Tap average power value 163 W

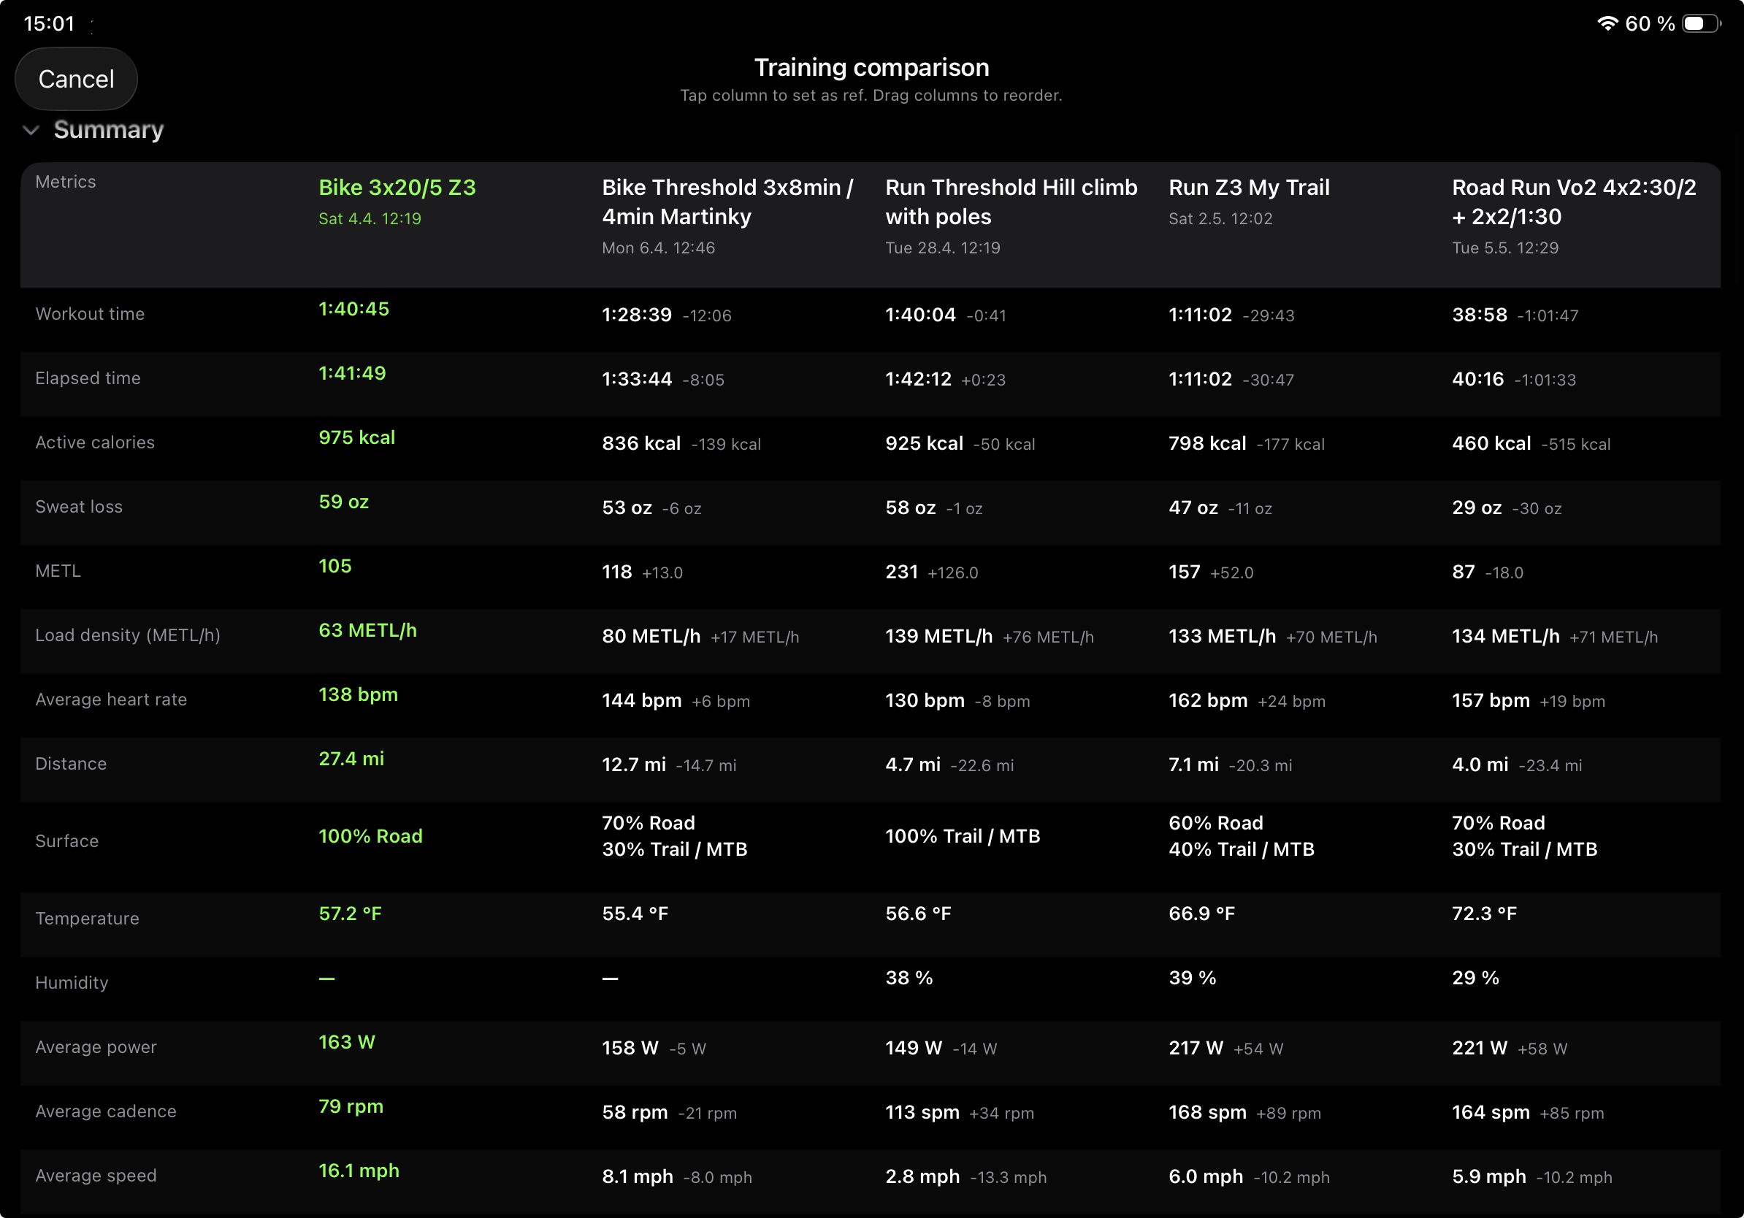[346, 1042]
